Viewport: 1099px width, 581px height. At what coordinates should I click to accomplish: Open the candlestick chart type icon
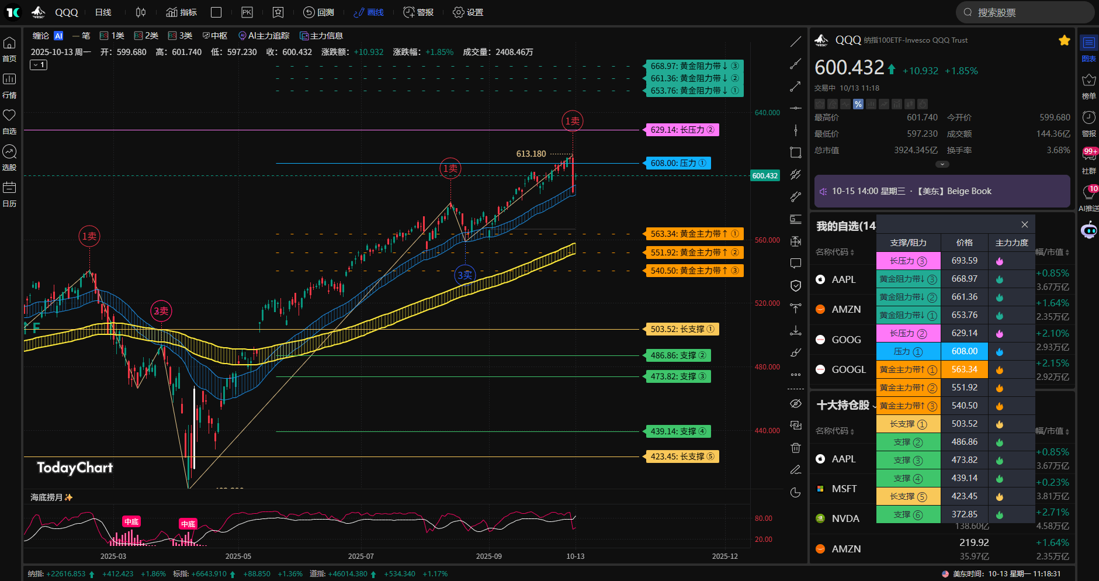pyautogui.click(x=141, y=12)
